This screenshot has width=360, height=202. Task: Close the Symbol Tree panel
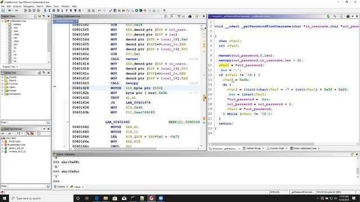(48, 72)
